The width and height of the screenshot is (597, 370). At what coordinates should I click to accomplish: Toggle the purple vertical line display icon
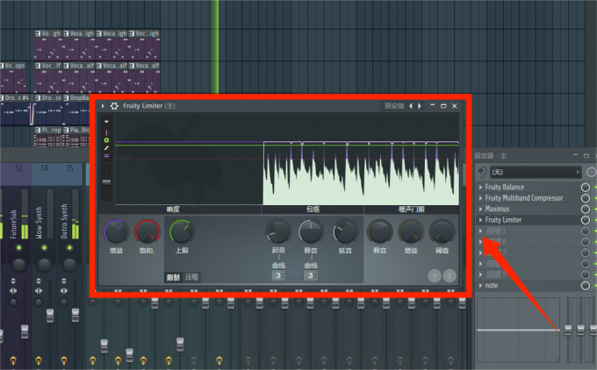coord(106,132)
